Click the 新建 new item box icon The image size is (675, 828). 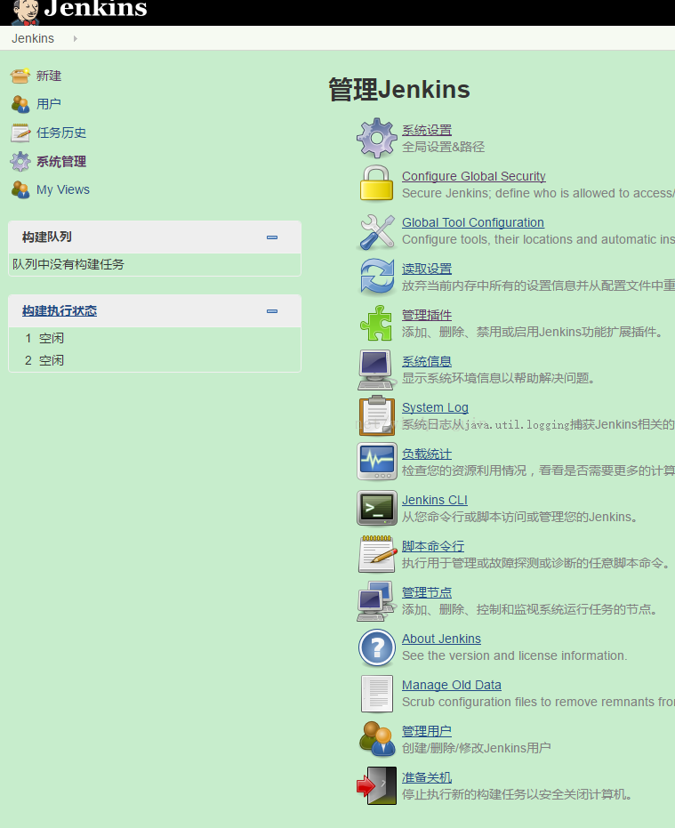point(20,76)
